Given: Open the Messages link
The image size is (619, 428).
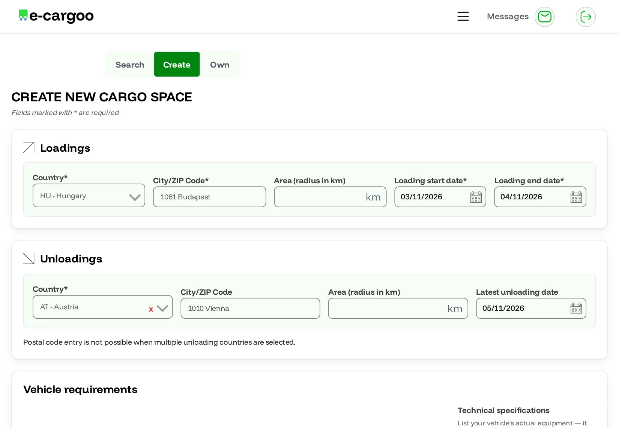Looking at the screenshot, I should 508,17.
